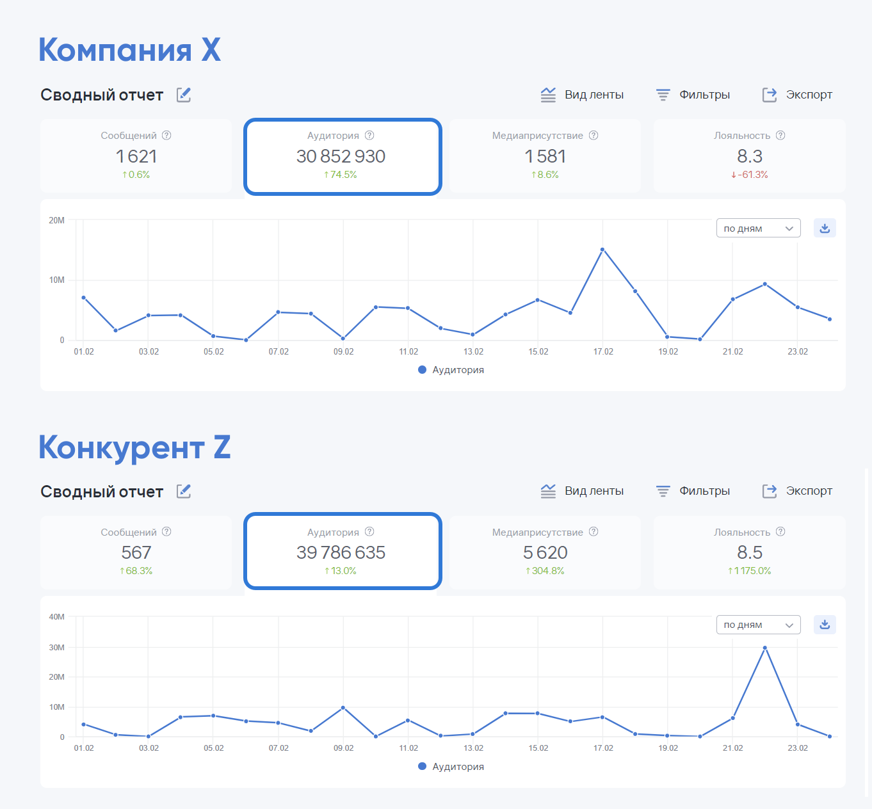This screenshot has width=872, height=809.
Task: Open Фильтры in the Компания X report
Action: pyautogui.click(x=693, y=95)
